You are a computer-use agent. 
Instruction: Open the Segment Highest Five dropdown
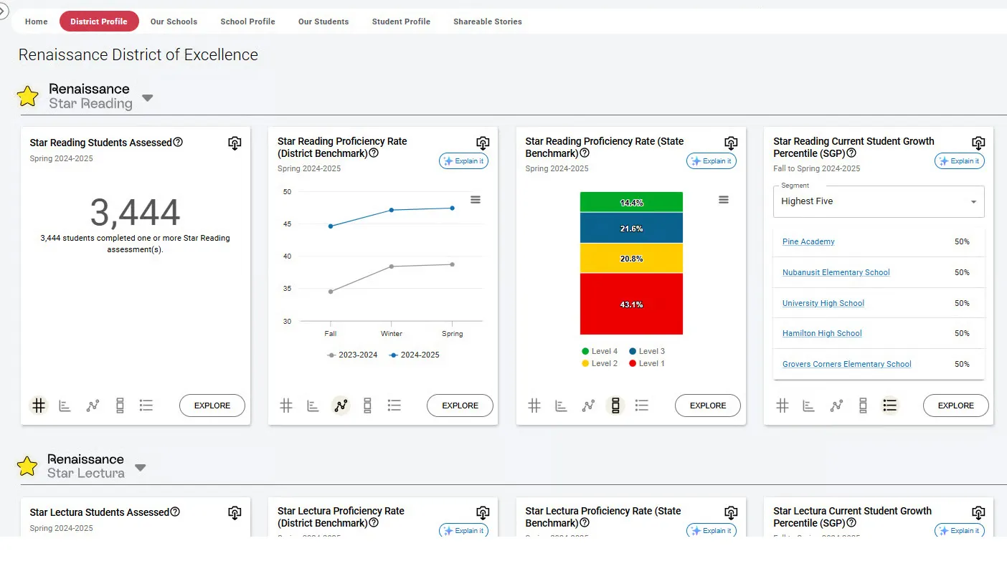pos(879,201)
